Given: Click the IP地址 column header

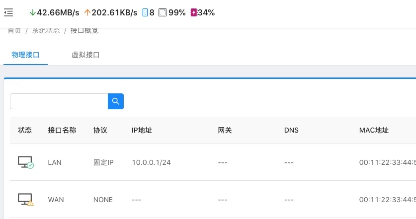Looking at the screenshot, I should [142, 130].
